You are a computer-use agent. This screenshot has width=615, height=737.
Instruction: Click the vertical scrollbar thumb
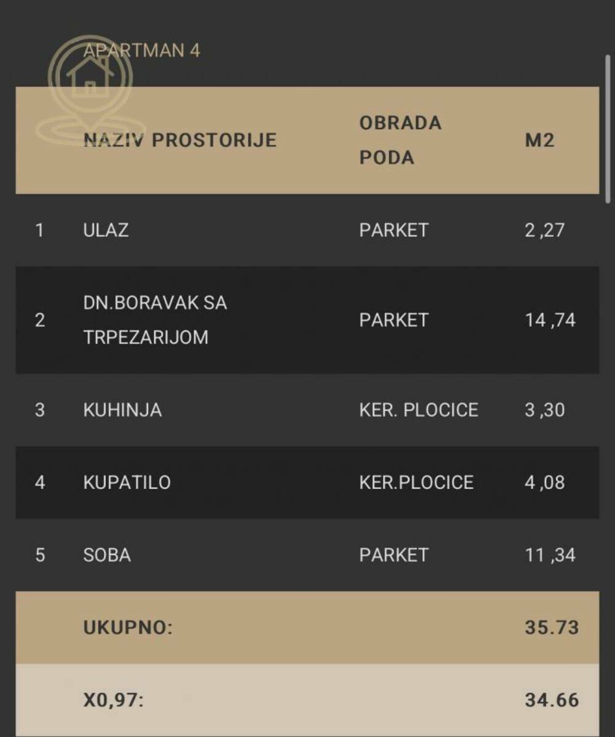click(608, 129)
